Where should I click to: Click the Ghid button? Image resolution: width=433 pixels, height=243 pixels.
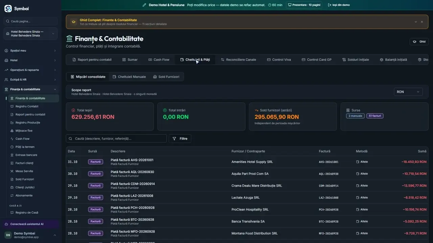click(x=419, y=42)
